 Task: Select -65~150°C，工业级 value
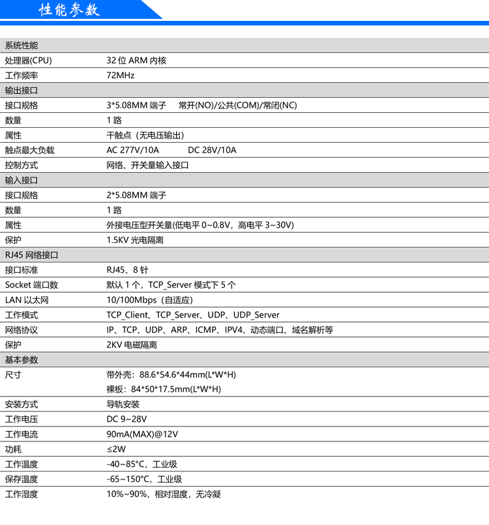(x=144, y=479)
